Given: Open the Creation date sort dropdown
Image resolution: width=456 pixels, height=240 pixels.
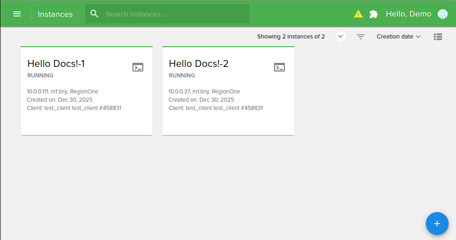Looking at the screenshot, I should click(x=395, y=37).
